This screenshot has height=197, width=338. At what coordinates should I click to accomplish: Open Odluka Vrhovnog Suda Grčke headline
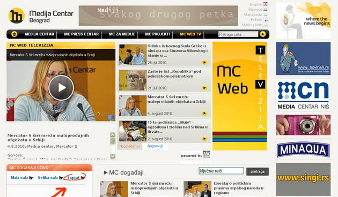(178, 51)
